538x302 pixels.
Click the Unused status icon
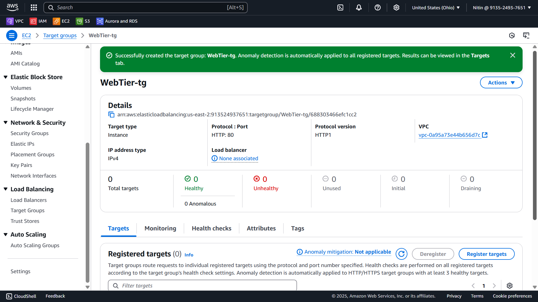pos(325,179)
